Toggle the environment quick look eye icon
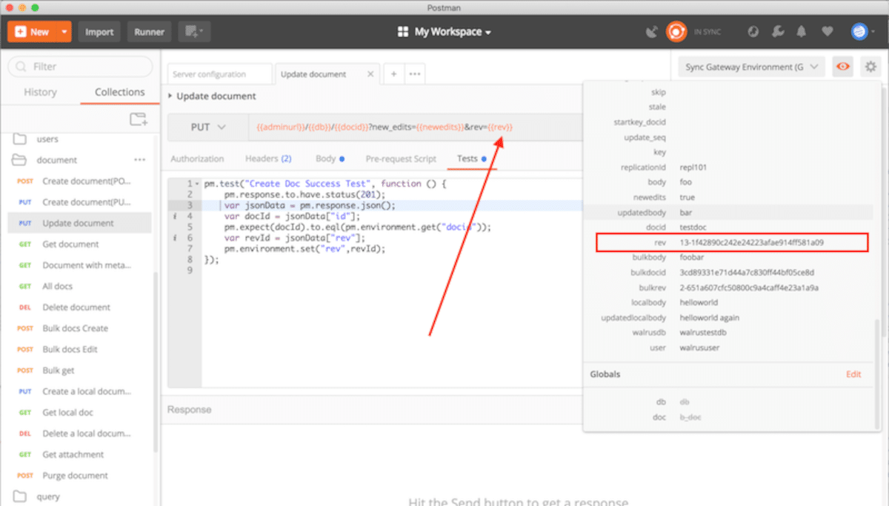Image resolution: width=889 pixels, height=506 pixels. point(842,67)
